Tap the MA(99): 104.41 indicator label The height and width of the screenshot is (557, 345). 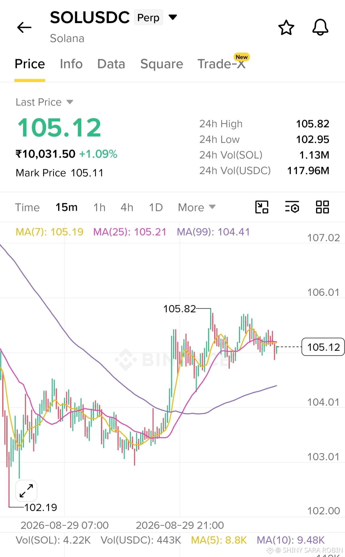[x=213, y=232]
